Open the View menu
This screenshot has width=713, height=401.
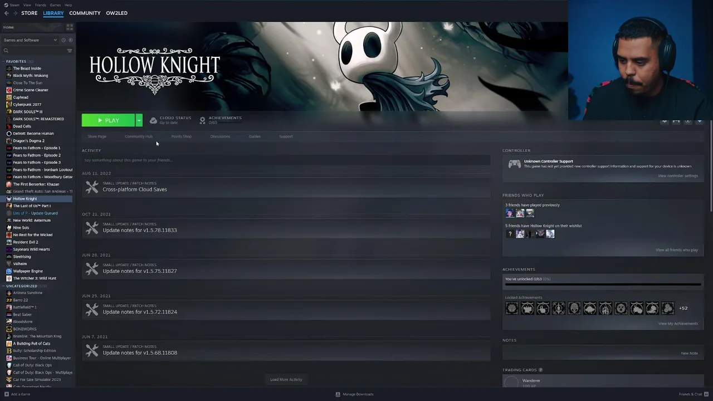[27, 5]
